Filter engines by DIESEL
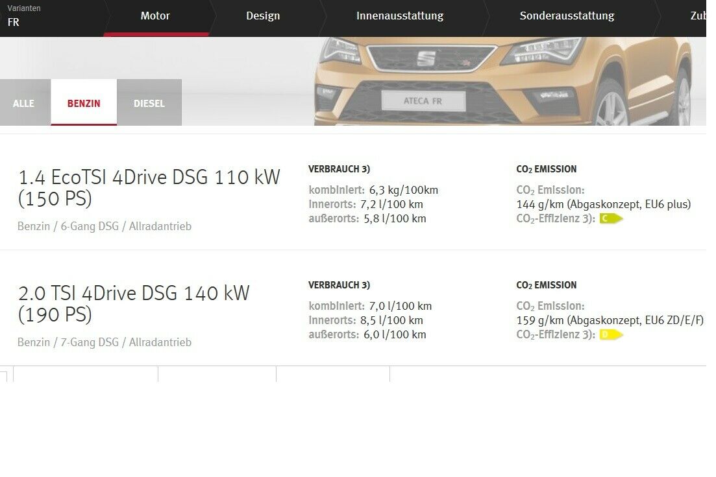Viewport: 716px width, 477px height. [149, 103]
